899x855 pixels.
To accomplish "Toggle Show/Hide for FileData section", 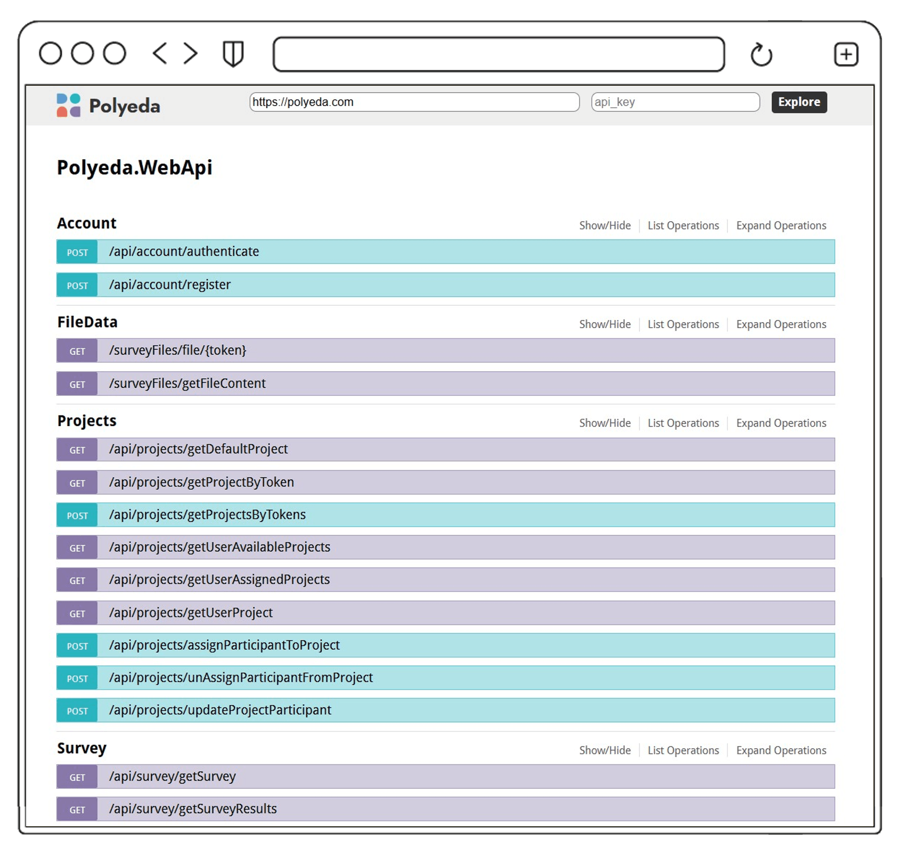I will click(x=604, y=324).
